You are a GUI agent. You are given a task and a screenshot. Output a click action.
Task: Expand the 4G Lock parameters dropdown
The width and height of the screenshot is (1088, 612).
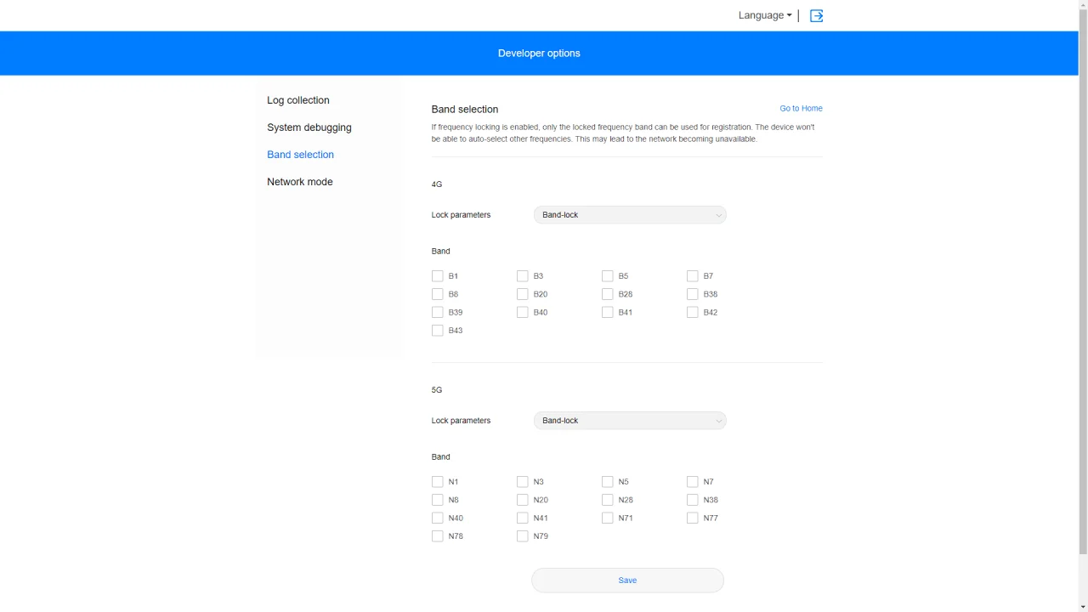click(x=630, y=215)
